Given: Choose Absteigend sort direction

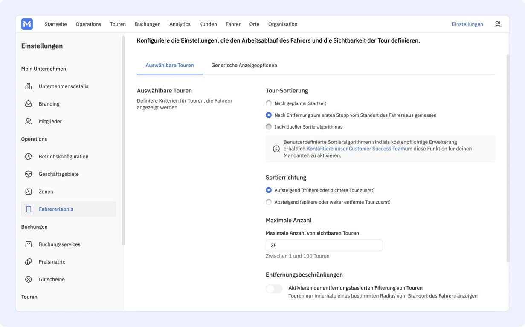Looking at the screenshot, I should coord(269,202).
